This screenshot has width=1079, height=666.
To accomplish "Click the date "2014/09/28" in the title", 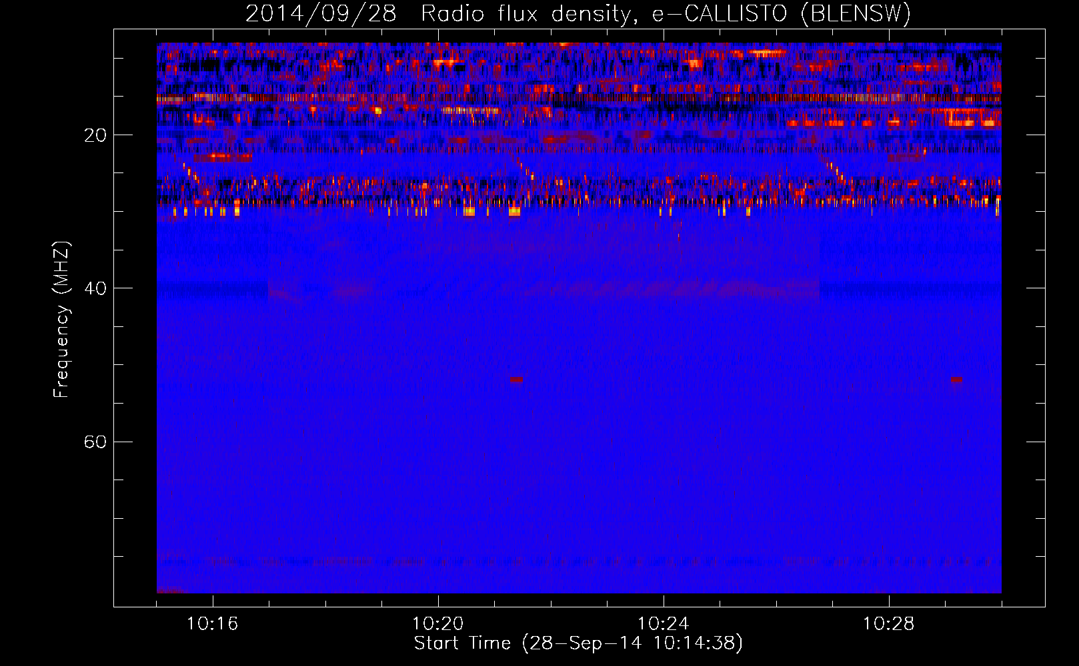I will click(x=321, y=14).
